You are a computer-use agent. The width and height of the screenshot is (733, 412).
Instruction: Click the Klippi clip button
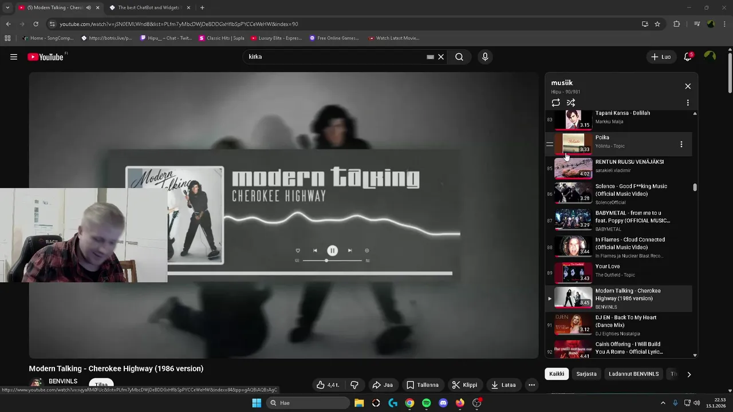pyautogui.click(x=464, y=385)
